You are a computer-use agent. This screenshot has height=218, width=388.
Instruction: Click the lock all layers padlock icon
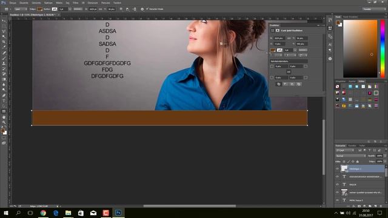coord(357,162)
